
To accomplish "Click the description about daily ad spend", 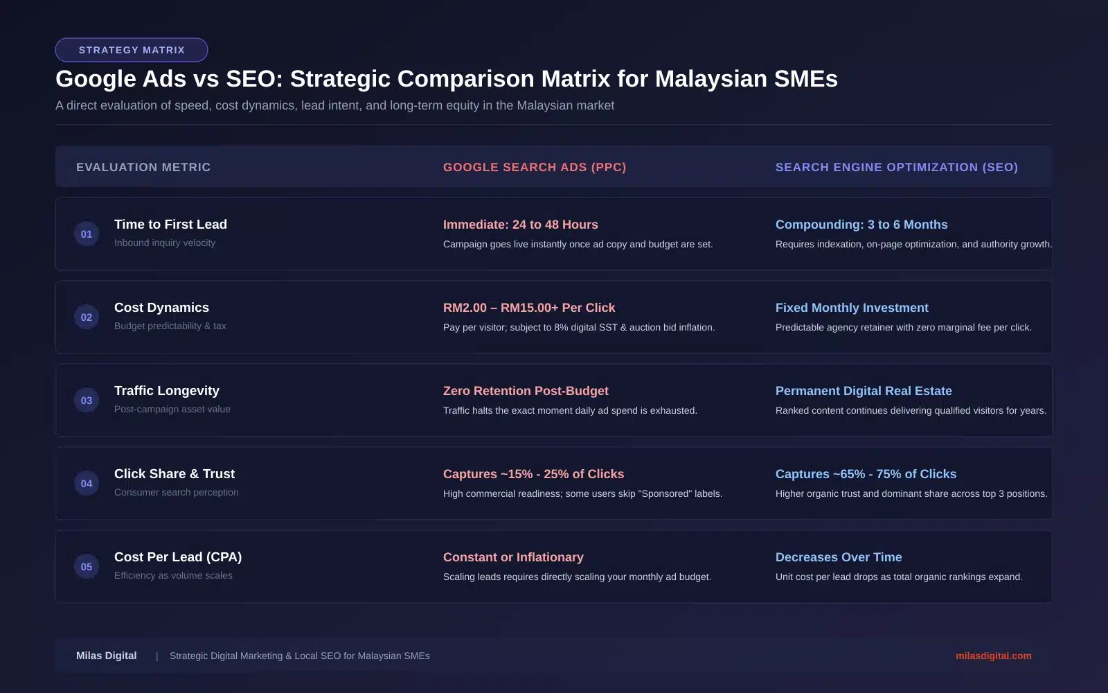I will click(x=570, y=410).
